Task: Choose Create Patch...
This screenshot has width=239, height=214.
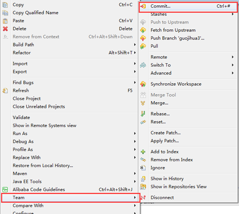Action: [x=166, y=133]
